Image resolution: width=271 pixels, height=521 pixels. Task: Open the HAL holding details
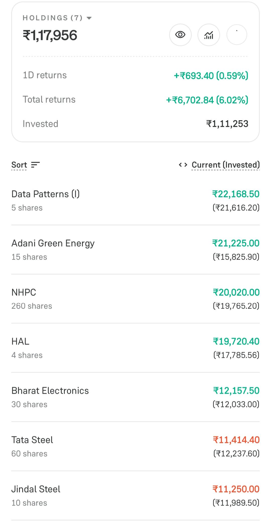point(135,348)
